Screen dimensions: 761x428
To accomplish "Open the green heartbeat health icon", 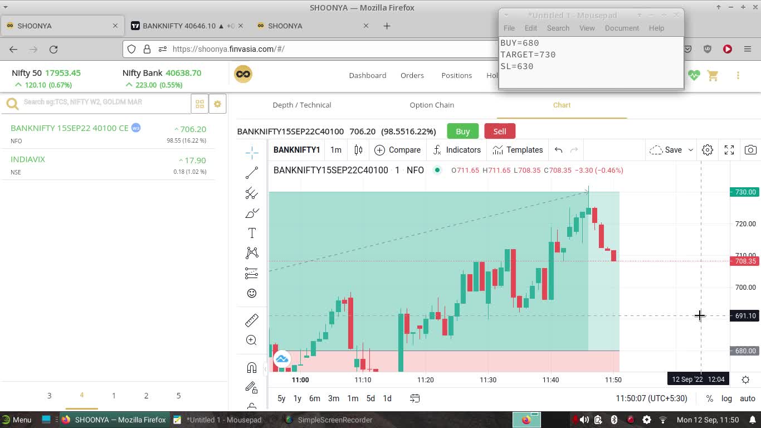I will coord(694,75).
